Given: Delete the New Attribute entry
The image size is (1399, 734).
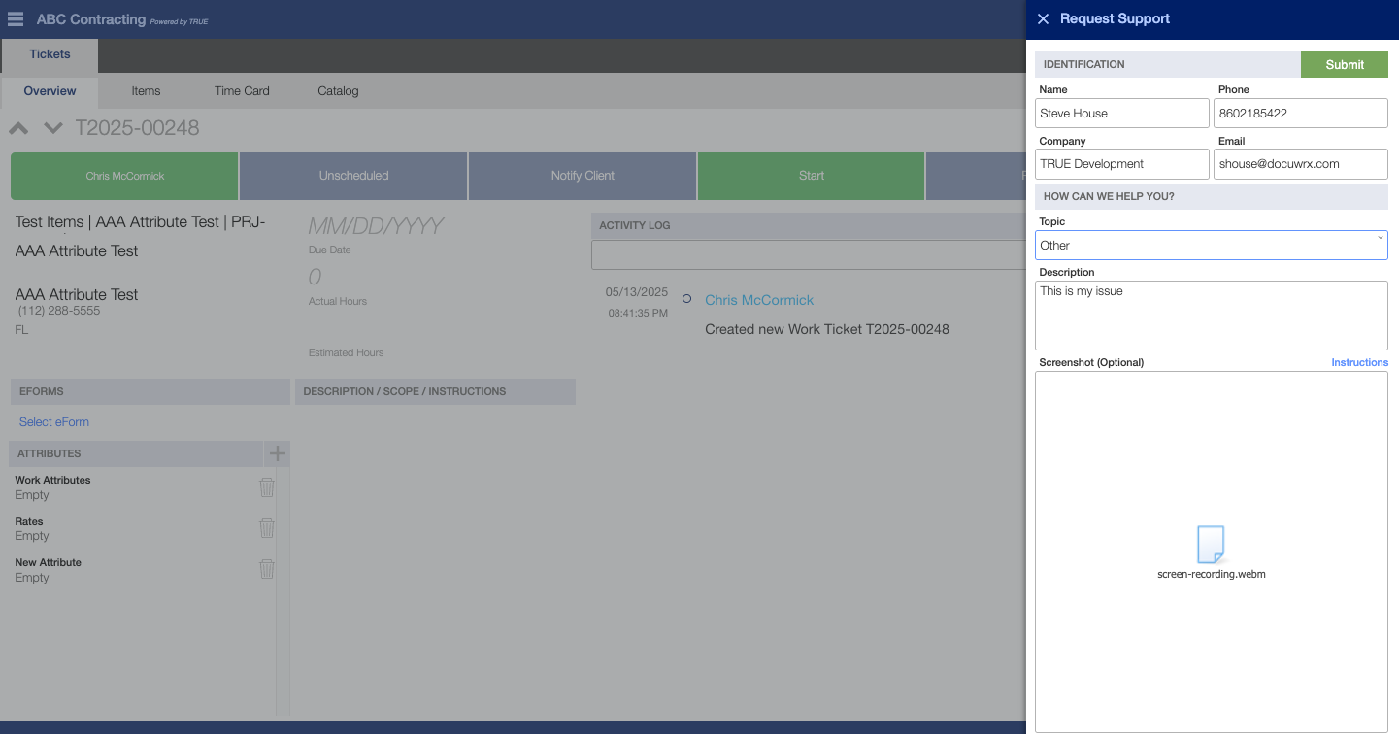Looking at the screenshot, I should [267, 569].
